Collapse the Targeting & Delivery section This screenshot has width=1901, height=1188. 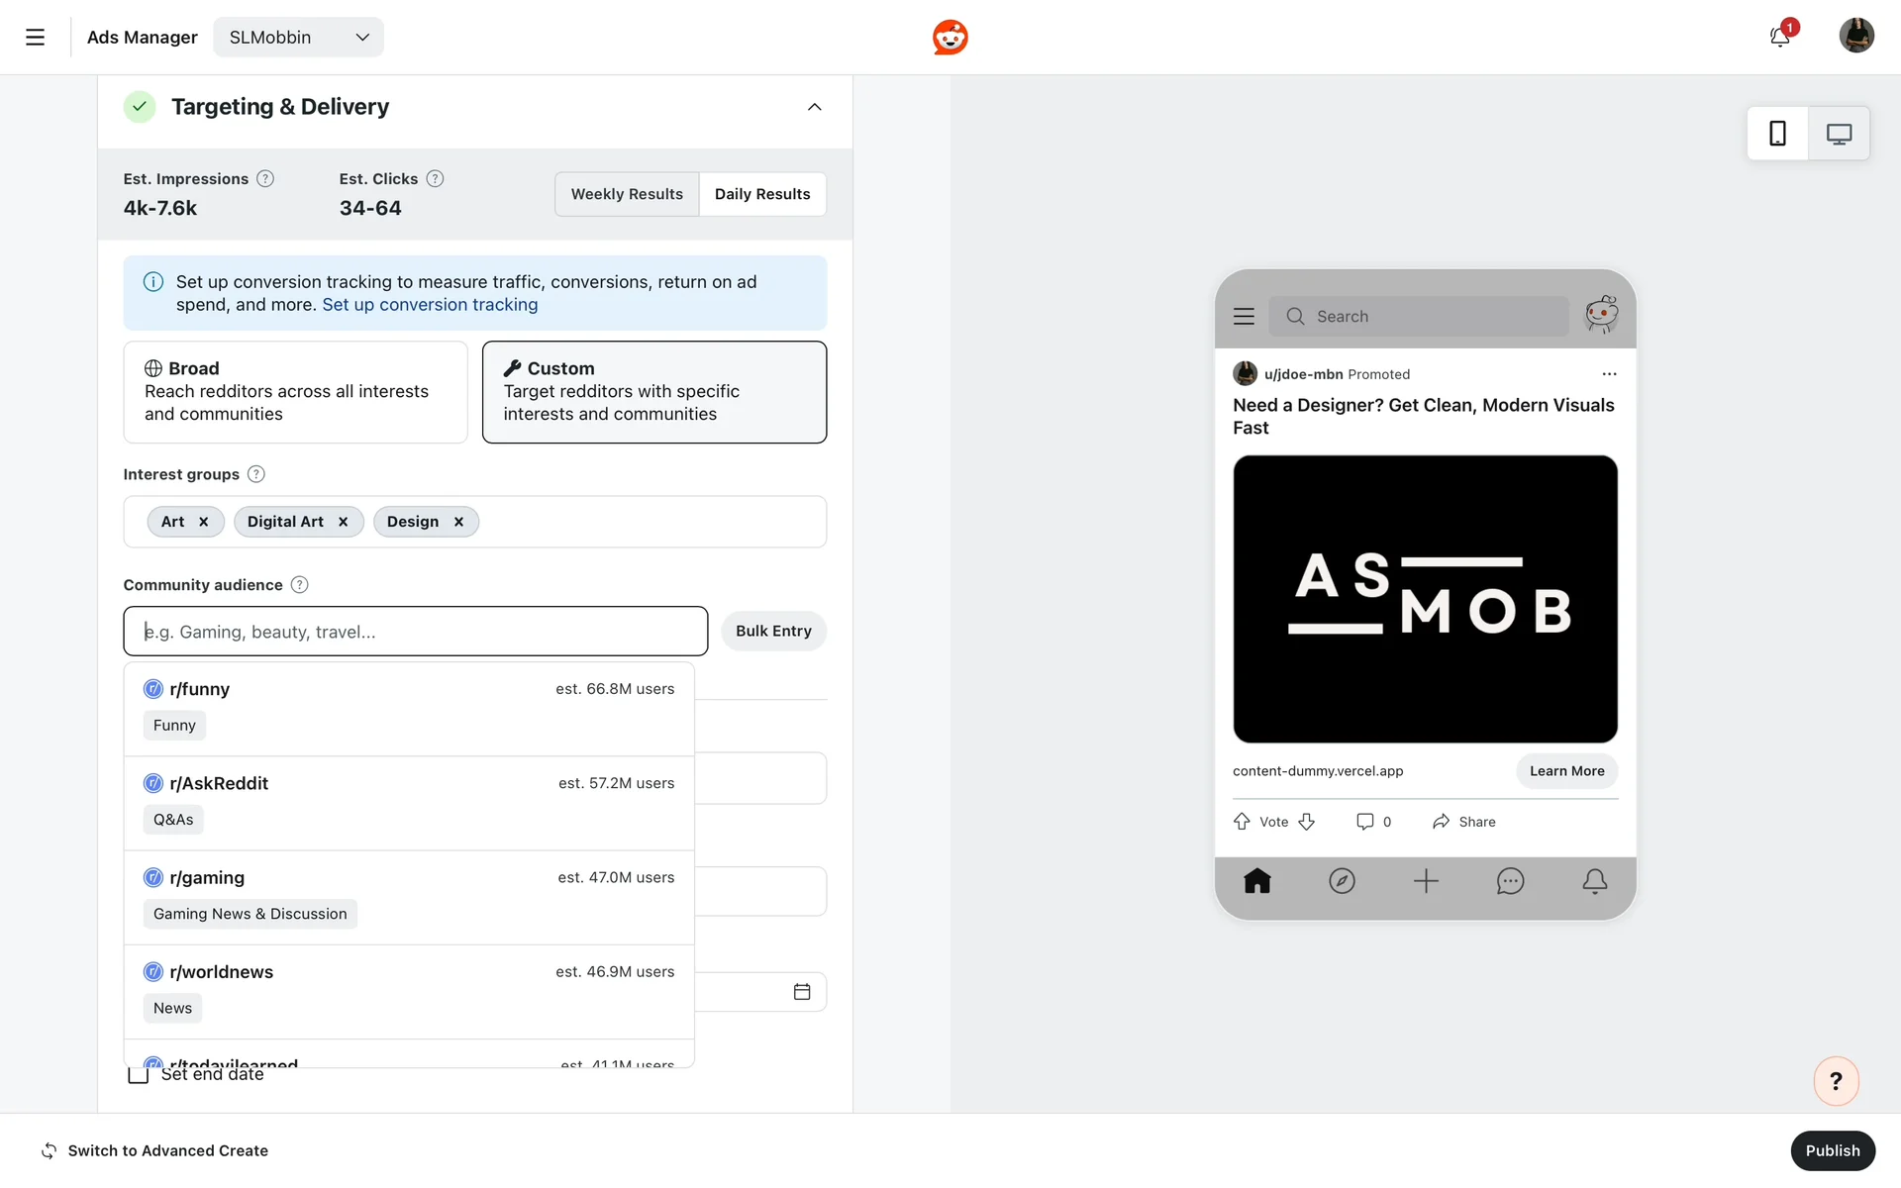(814, 107)
